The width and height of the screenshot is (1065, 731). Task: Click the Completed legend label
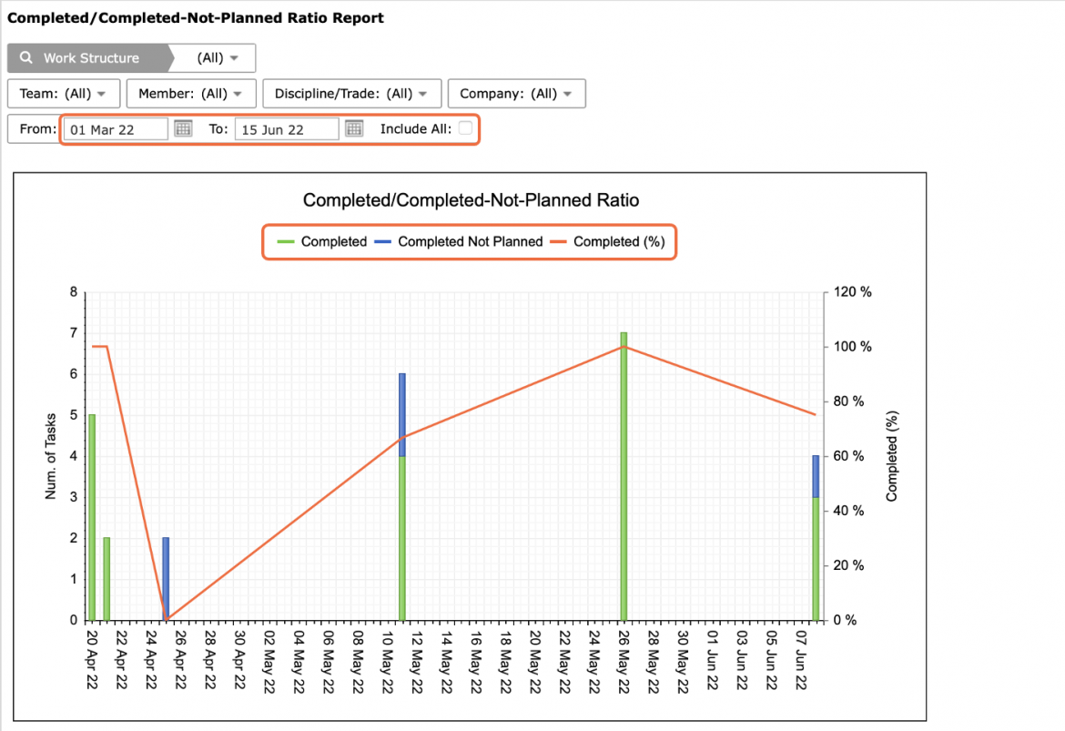pyautogui.click(x=333, y=242)
